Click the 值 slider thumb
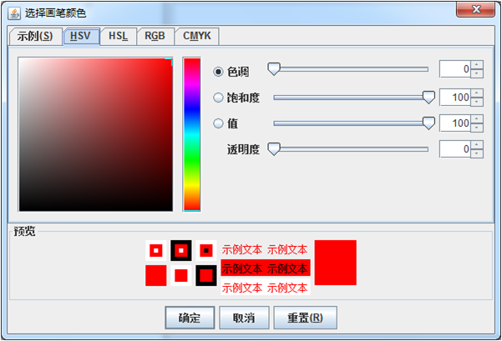This screenshot has width=502, height=341. point(428,123)
